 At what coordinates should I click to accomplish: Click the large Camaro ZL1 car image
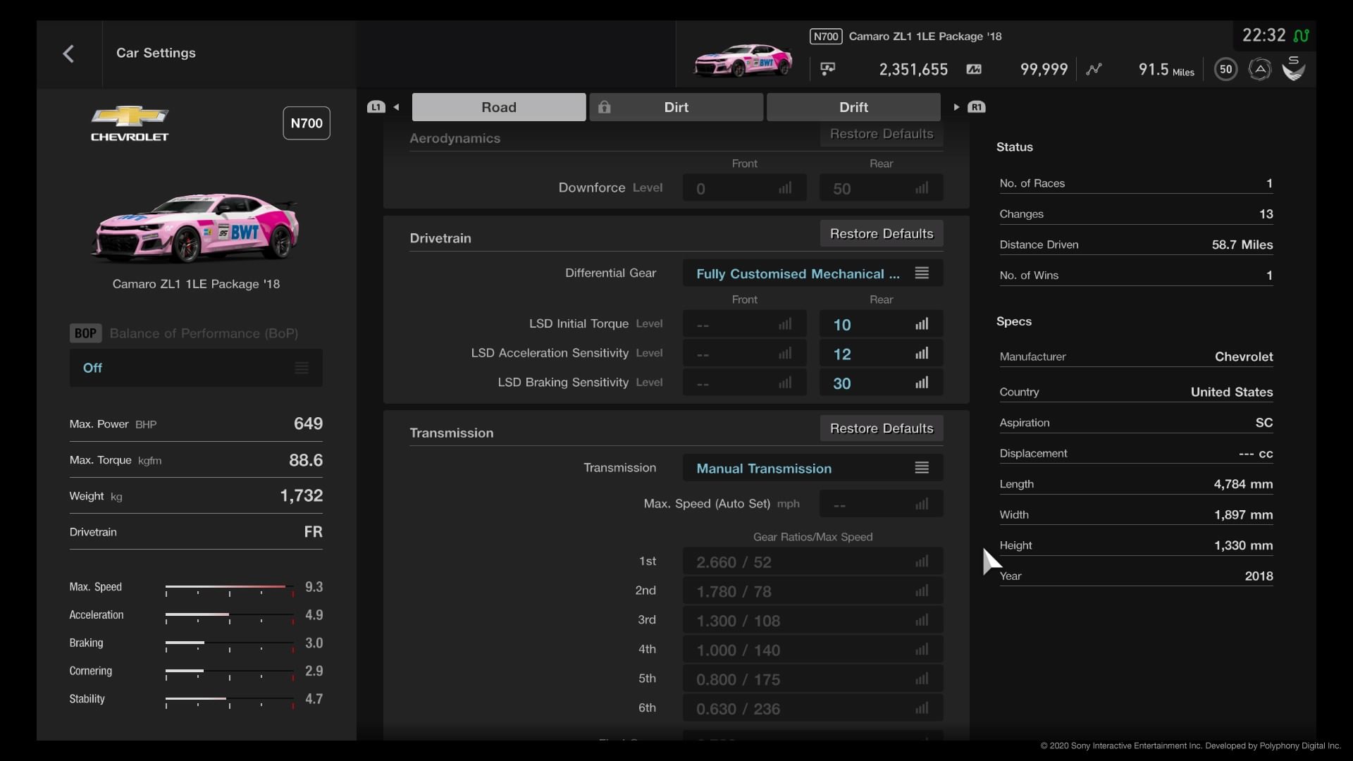[195, 228]
